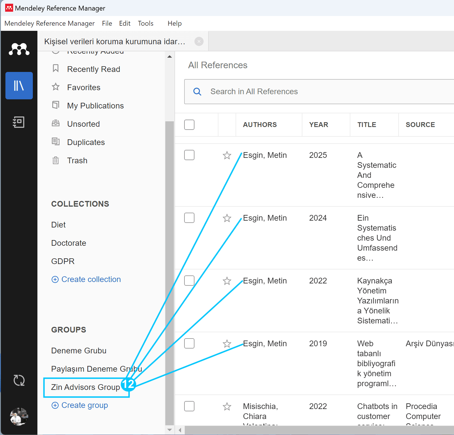The width and height of the screenshot is (454, 435).
Task: Open the Notebook icon in sidebar
Action: coord(19,122)
